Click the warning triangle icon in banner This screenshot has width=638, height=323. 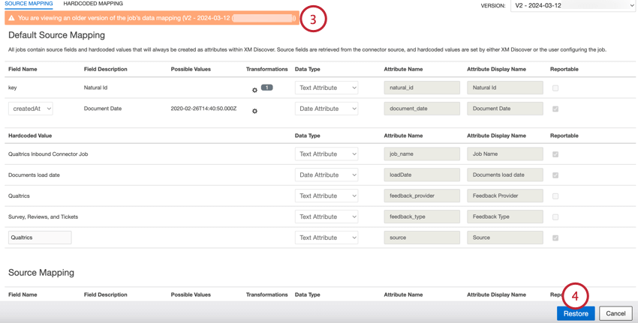point(11,18)
